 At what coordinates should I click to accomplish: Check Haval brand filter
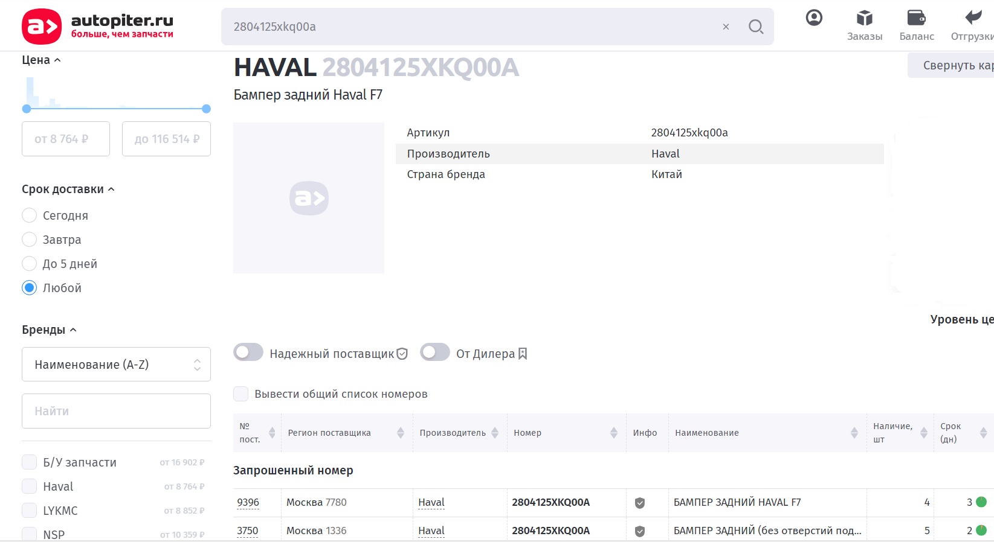(x=29, y=486)
